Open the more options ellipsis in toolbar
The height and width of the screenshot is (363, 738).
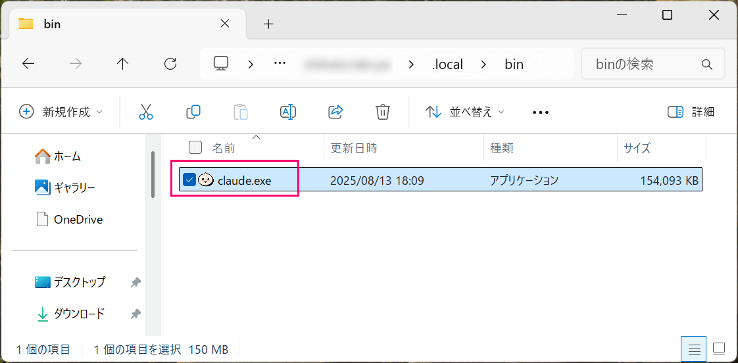[540, 112]
